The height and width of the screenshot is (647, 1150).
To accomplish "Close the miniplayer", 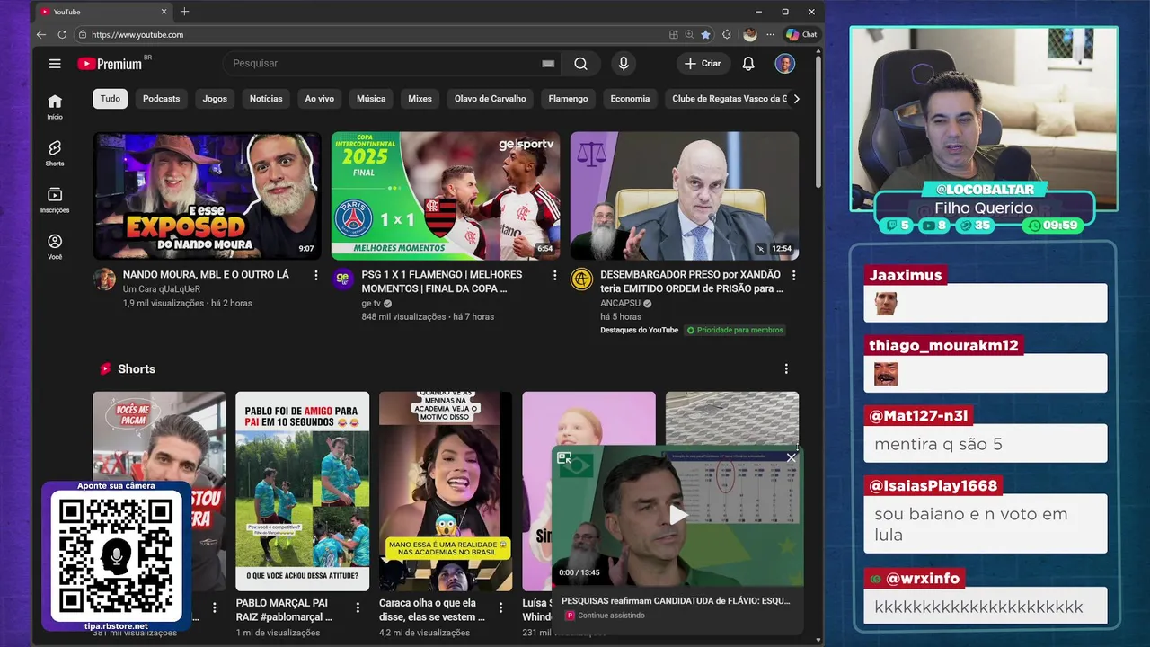I will coord(791,458).
